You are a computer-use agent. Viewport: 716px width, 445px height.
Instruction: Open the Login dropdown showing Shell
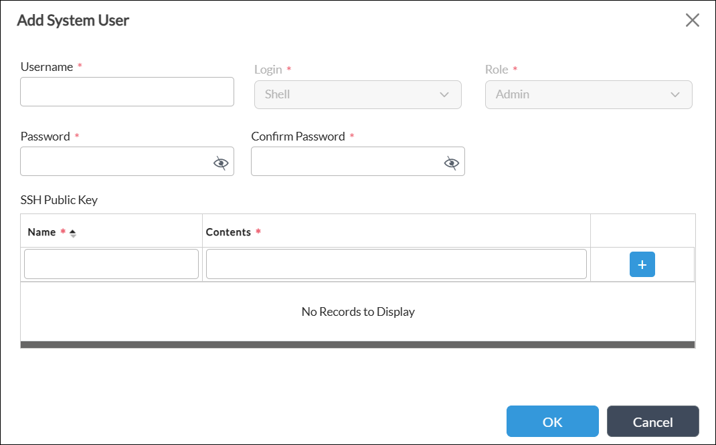tap(357, 94)
